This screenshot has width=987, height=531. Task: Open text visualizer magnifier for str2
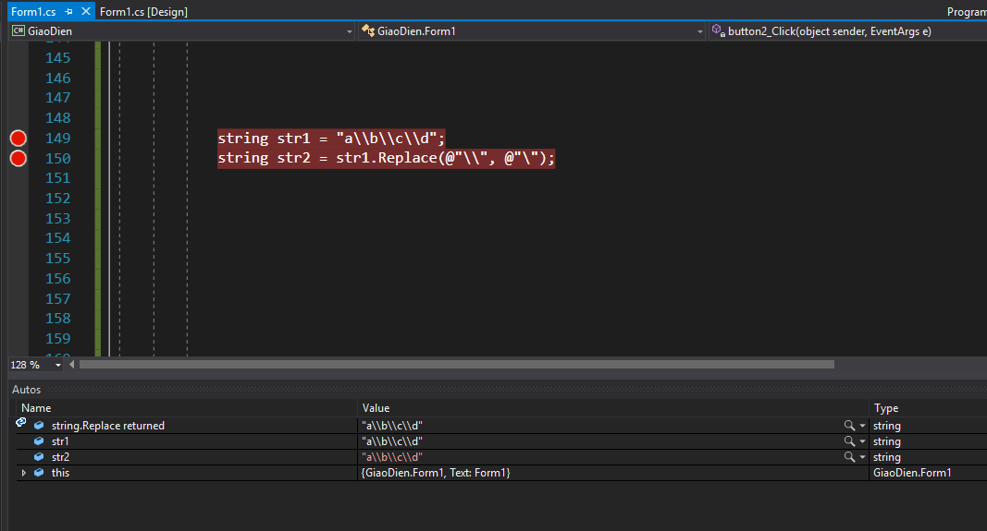849,457
